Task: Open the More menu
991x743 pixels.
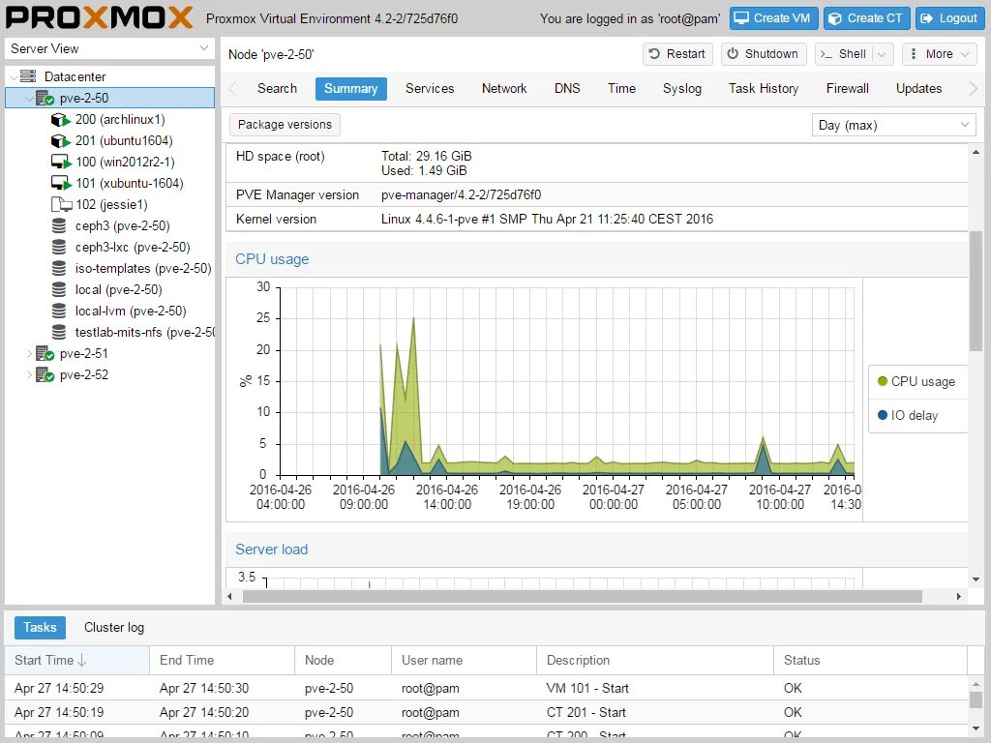Action: 939,54
